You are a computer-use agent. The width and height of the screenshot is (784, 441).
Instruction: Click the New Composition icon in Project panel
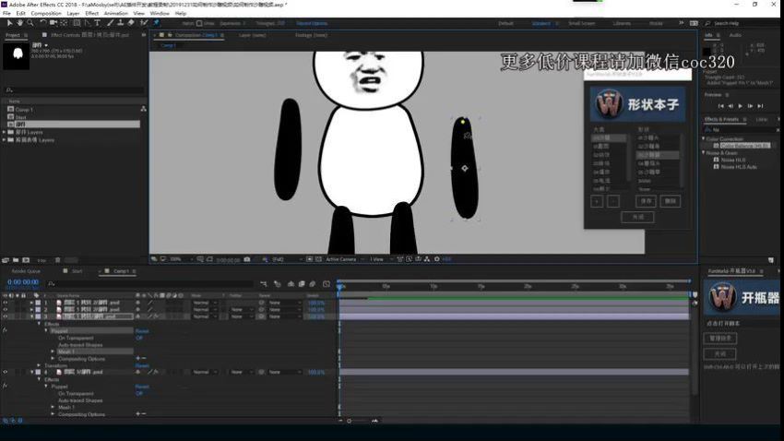[x=26, y=260]
